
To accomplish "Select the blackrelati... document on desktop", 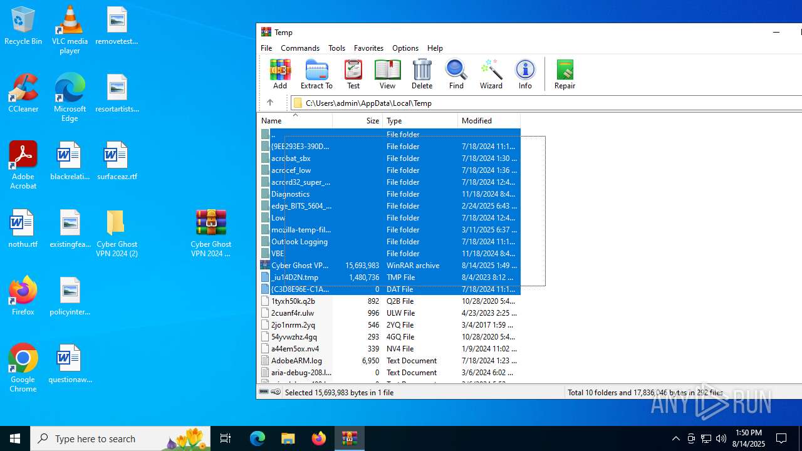I will tap(70, 161).
